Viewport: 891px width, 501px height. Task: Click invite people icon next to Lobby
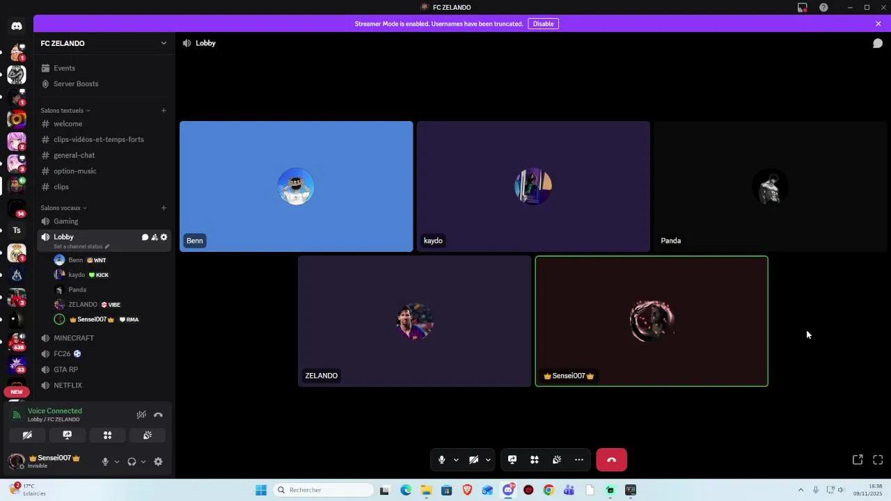(155, 237)
